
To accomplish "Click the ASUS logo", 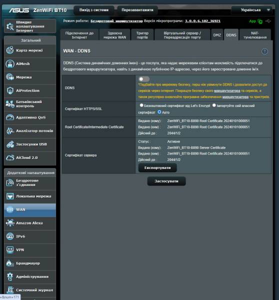I will [x=19, y=10].
